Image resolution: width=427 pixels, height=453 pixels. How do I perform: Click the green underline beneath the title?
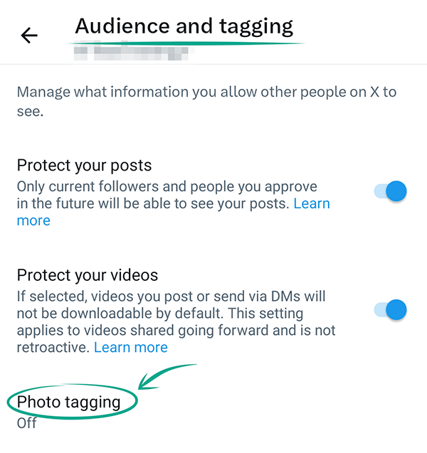[185, 44]
